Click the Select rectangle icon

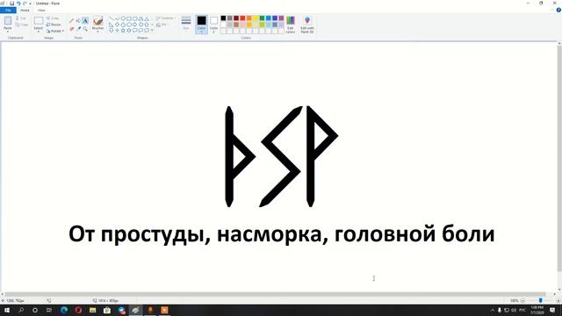coord(39,21)
